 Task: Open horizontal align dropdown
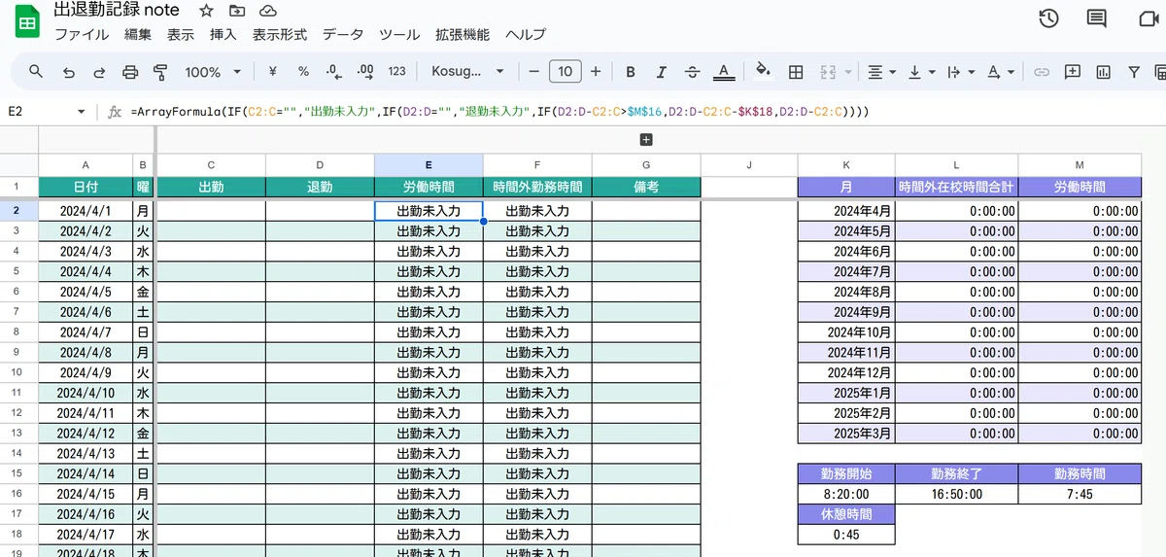882,72
